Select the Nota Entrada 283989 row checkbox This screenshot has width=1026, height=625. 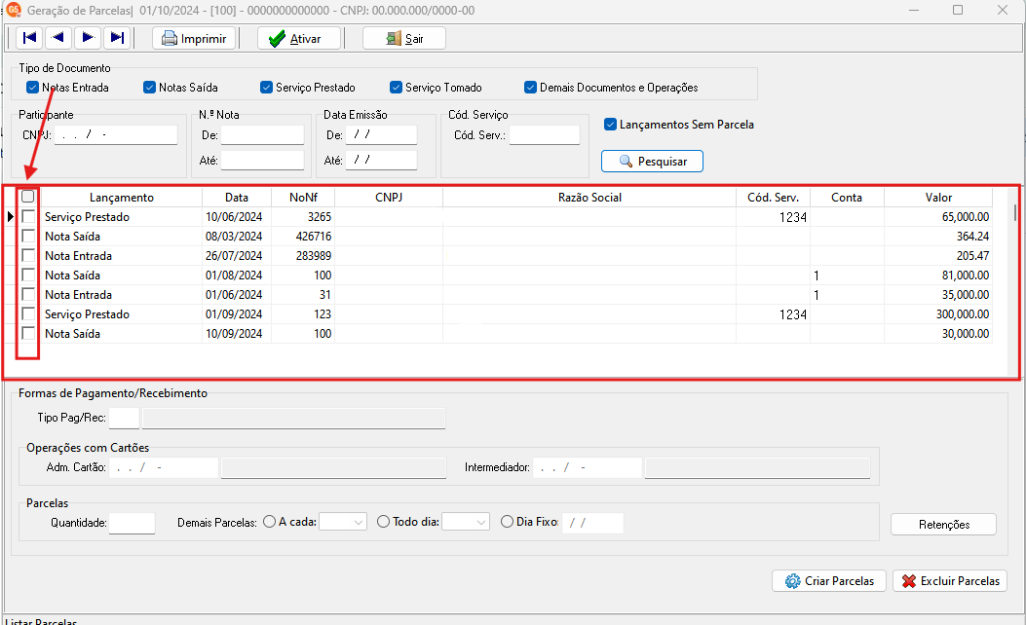pos(28,255)
